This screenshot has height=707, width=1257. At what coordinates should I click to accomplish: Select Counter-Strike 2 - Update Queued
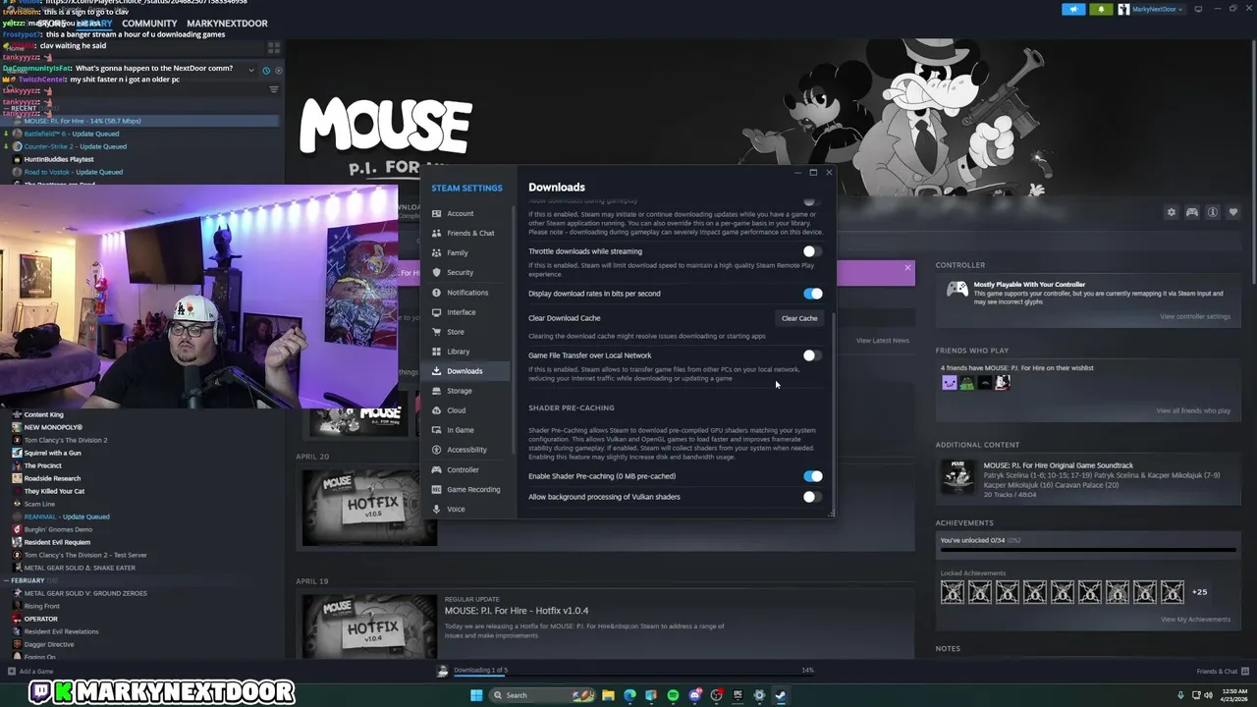(76, 146)
